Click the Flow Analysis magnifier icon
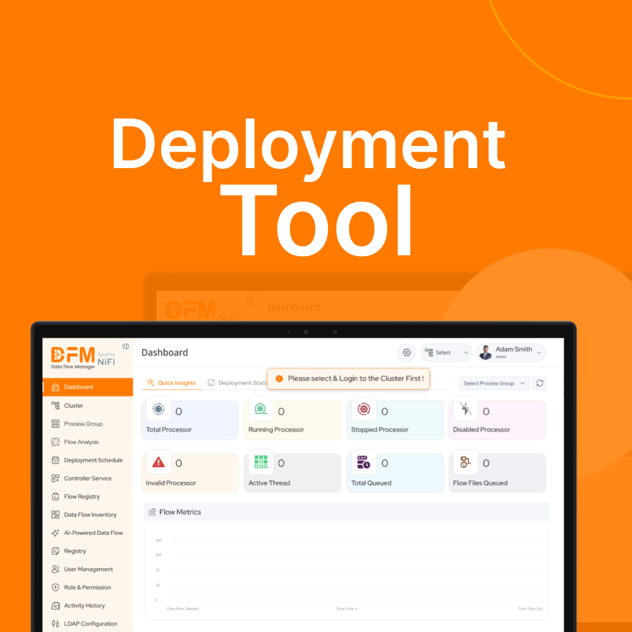The image size is (632, 632). click(x=56, y=442)
